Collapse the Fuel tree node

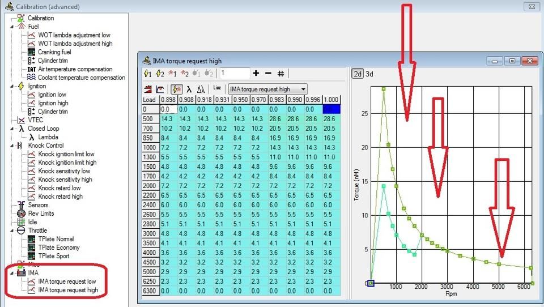pos(13,27)
